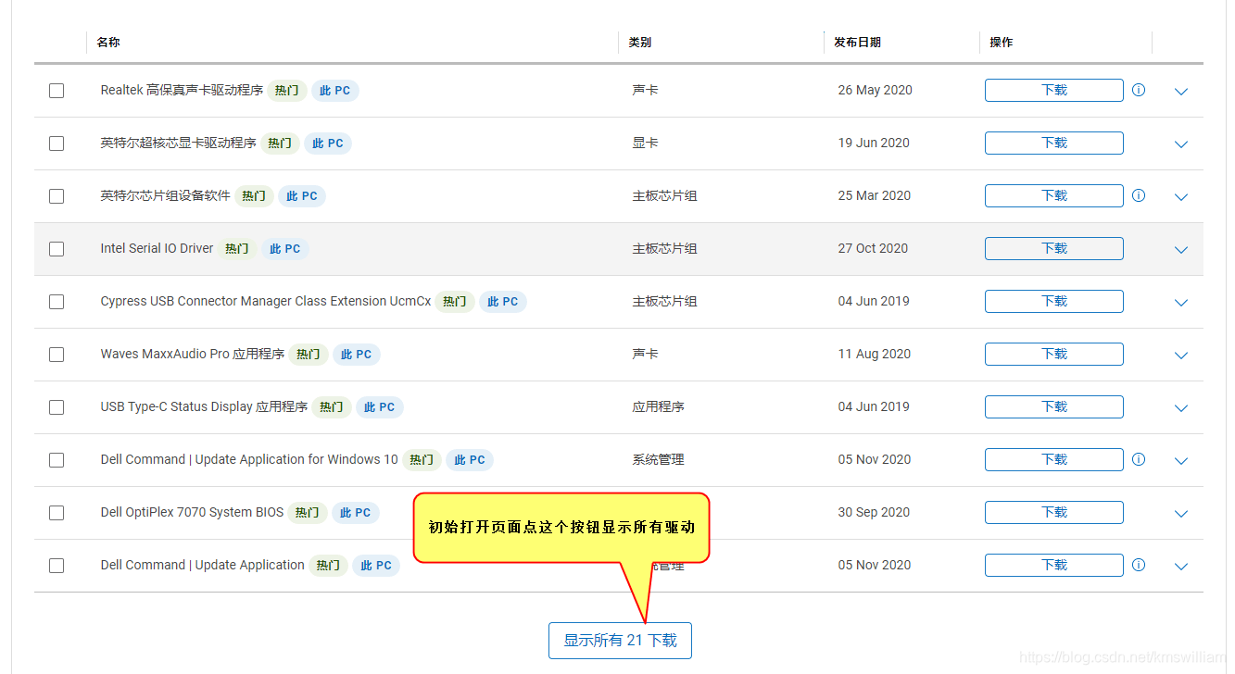Expand chevron for 05 Nov 2020 bottom row
Screen dimensions: 1235x674
[x=1180, y=567]
